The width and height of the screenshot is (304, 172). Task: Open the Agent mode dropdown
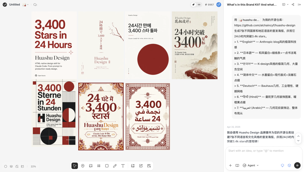click(251, 166)
